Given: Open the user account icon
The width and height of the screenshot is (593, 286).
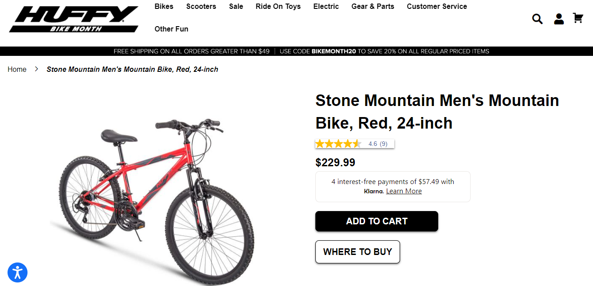Looking at the screenshot, I should pos(559,19).
